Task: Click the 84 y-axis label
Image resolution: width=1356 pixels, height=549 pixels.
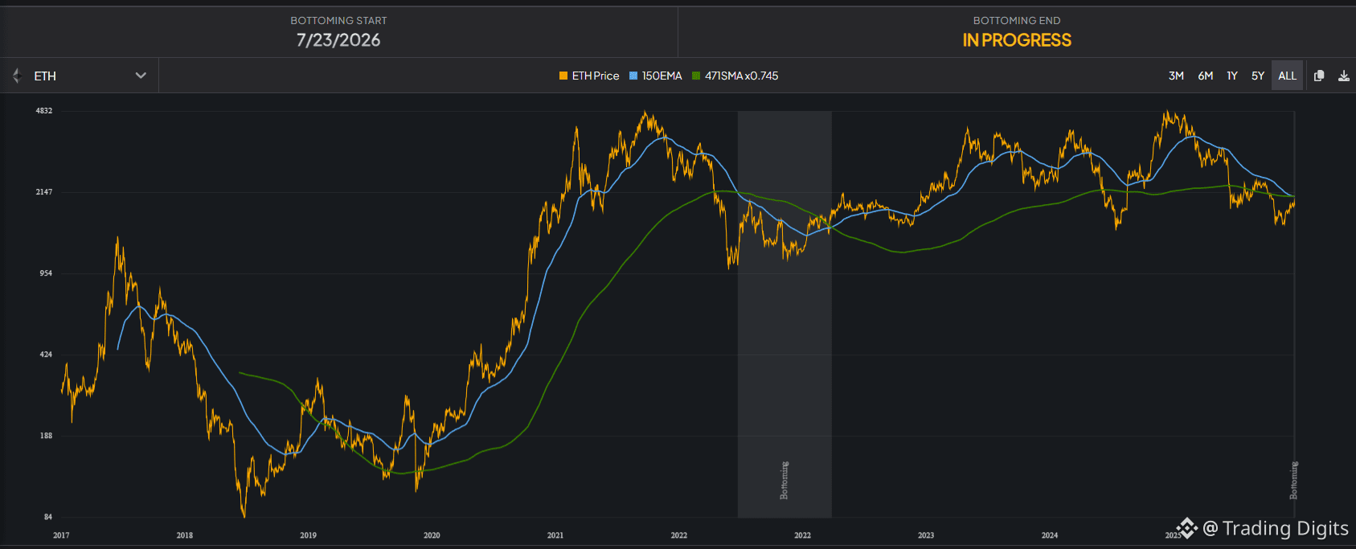Action: point(48,517)
